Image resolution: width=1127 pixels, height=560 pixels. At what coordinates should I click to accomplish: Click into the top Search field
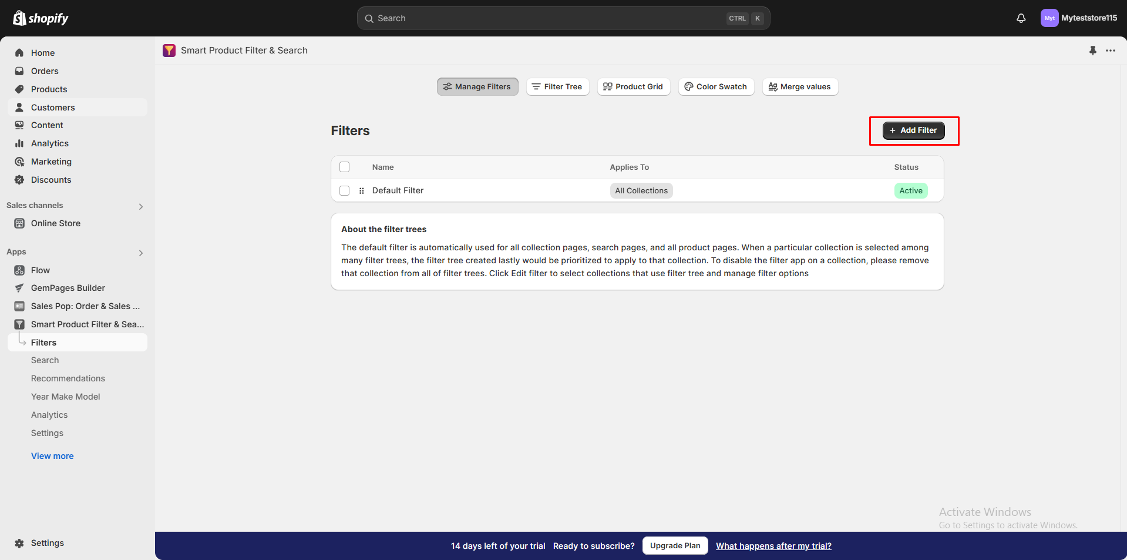click(546, 18)
